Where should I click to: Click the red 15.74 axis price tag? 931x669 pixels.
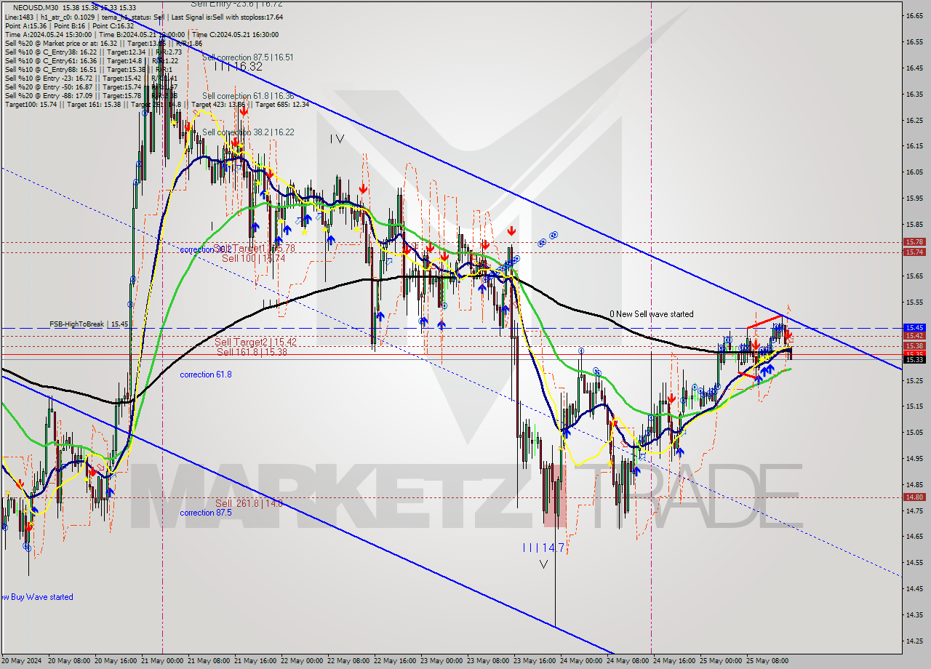pos(914,252)
